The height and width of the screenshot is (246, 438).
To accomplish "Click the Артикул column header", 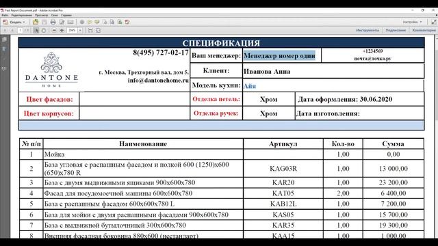I will (283, 144).
